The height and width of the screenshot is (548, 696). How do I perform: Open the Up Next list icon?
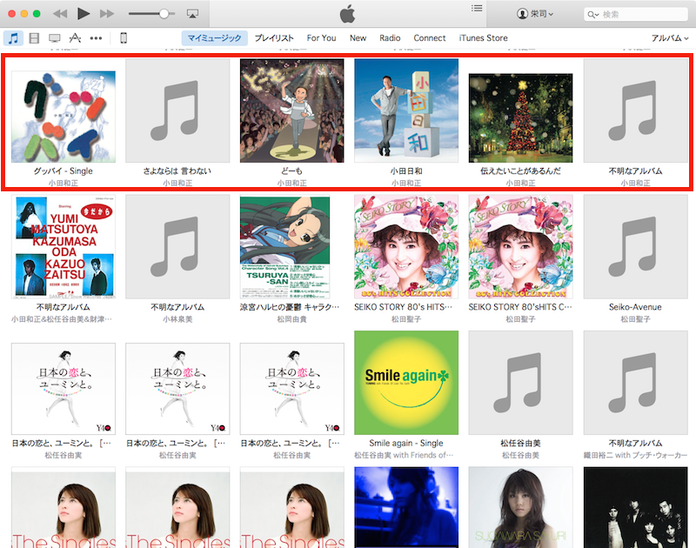[x=477, y=8]
